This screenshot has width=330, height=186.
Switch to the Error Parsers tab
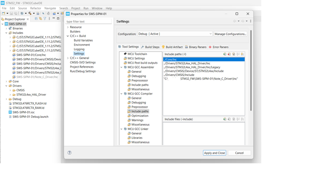pyautogui.click(x=218, y=47)
